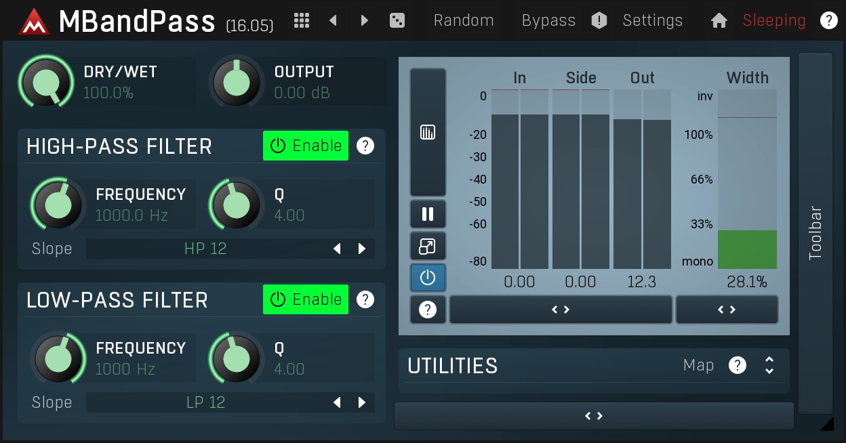This screenshot has height=443, width=846.
Task: Click the dice randomize icon
Action: pos(397,20)
